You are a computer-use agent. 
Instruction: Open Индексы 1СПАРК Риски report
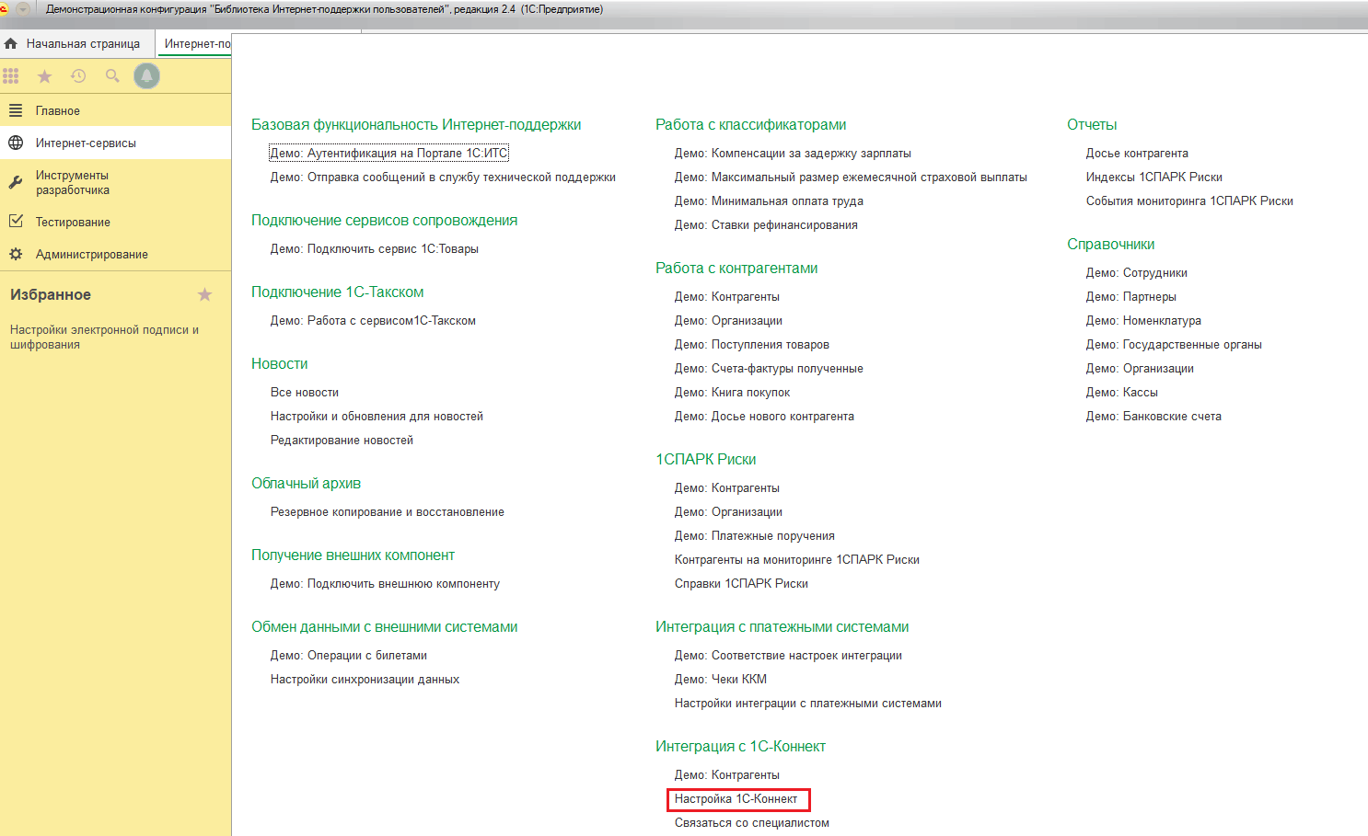pyautogui.click(x=1154, y=177)
